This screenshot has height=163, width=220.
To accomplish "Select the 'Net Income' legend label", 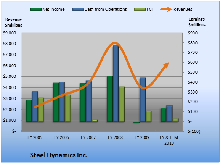I will pos(53,9).
